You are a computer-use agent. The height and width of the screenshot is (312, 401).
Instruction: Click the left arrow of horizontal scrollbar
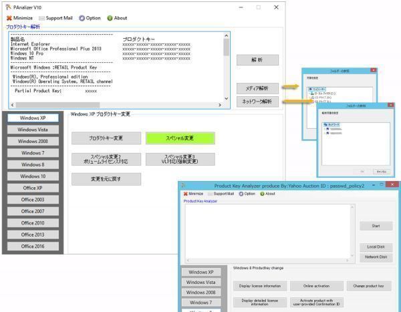click(12, 105)
